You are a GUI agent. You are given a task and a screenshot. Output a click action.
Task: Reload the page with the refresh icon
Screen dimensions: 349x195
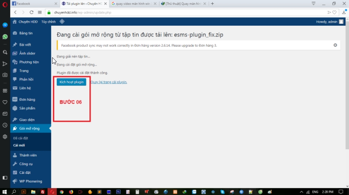[31, 12]
